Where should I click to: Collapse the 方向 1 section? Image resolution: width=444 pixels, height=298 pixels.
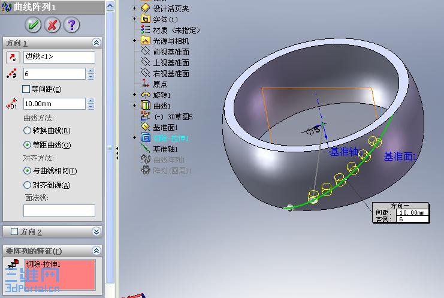pos(96,43)
